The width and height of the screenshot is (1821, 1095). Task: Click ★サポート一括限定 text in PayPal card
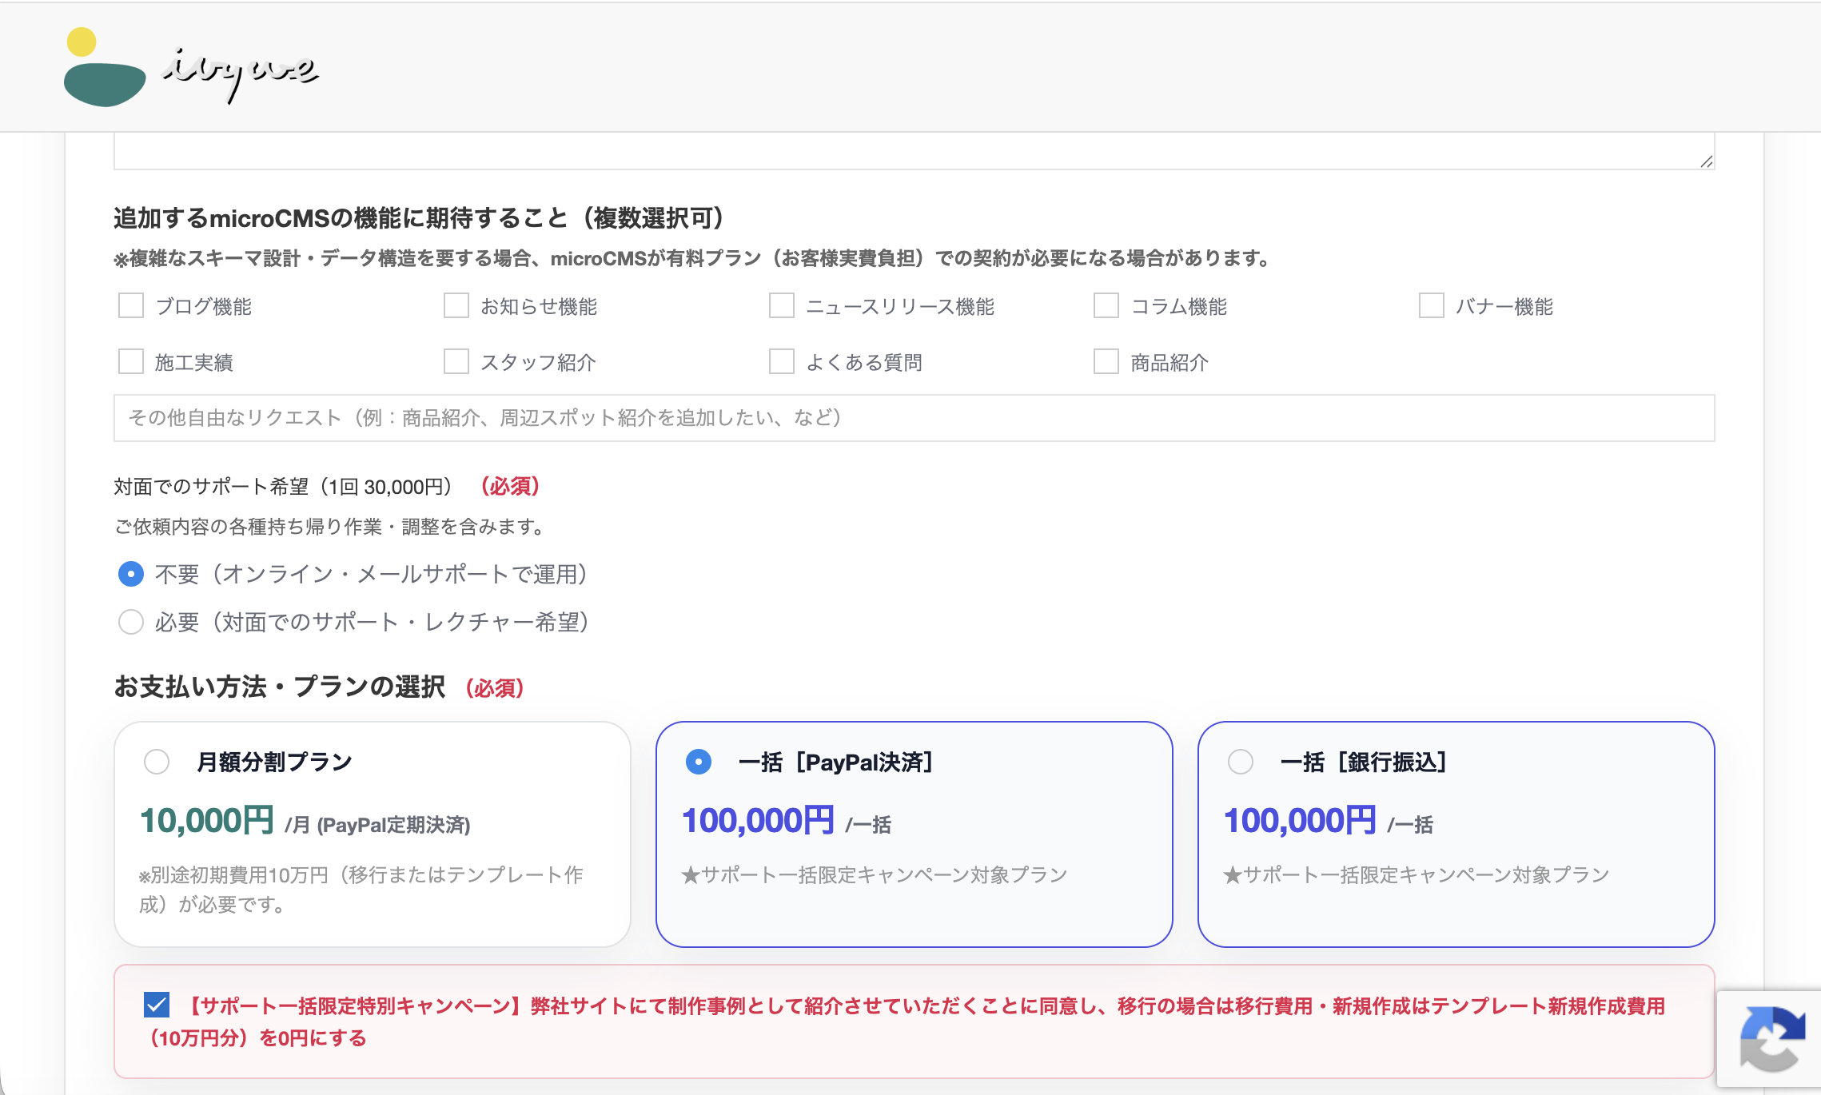coord(875,875)
